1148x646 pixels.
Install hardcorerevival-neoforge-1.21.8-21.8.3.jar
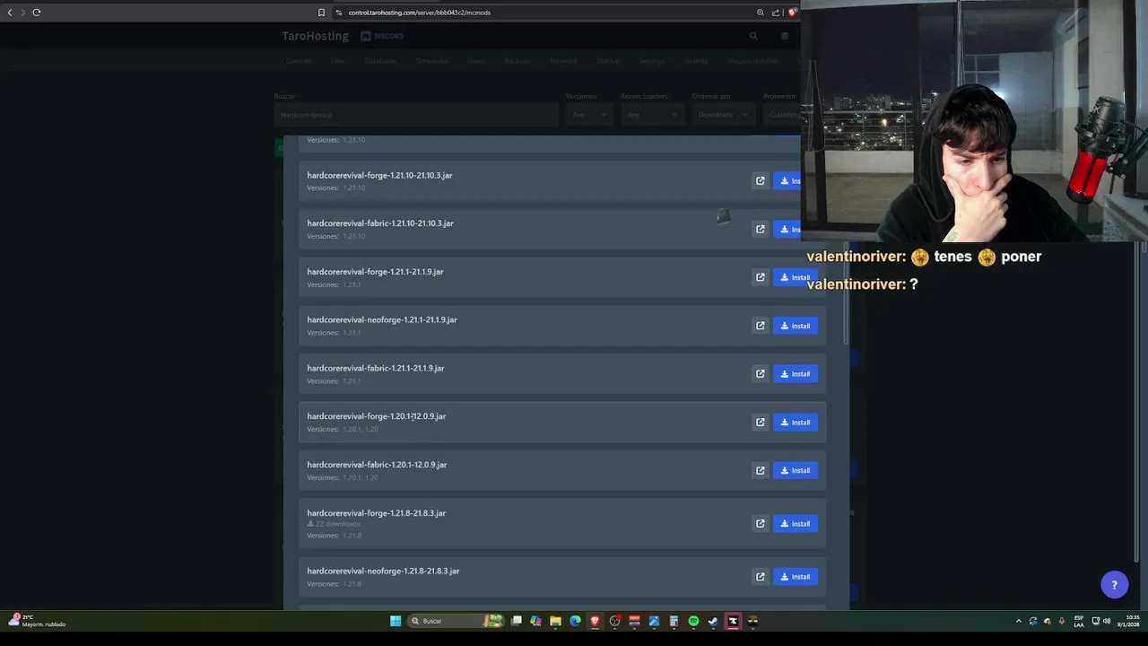tap(796, 577)
